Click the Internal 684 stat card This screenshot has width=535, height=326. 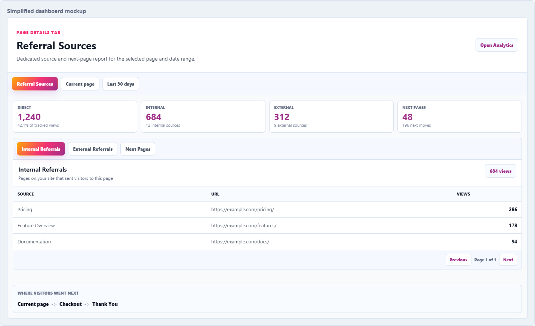[x=203, y=117]
